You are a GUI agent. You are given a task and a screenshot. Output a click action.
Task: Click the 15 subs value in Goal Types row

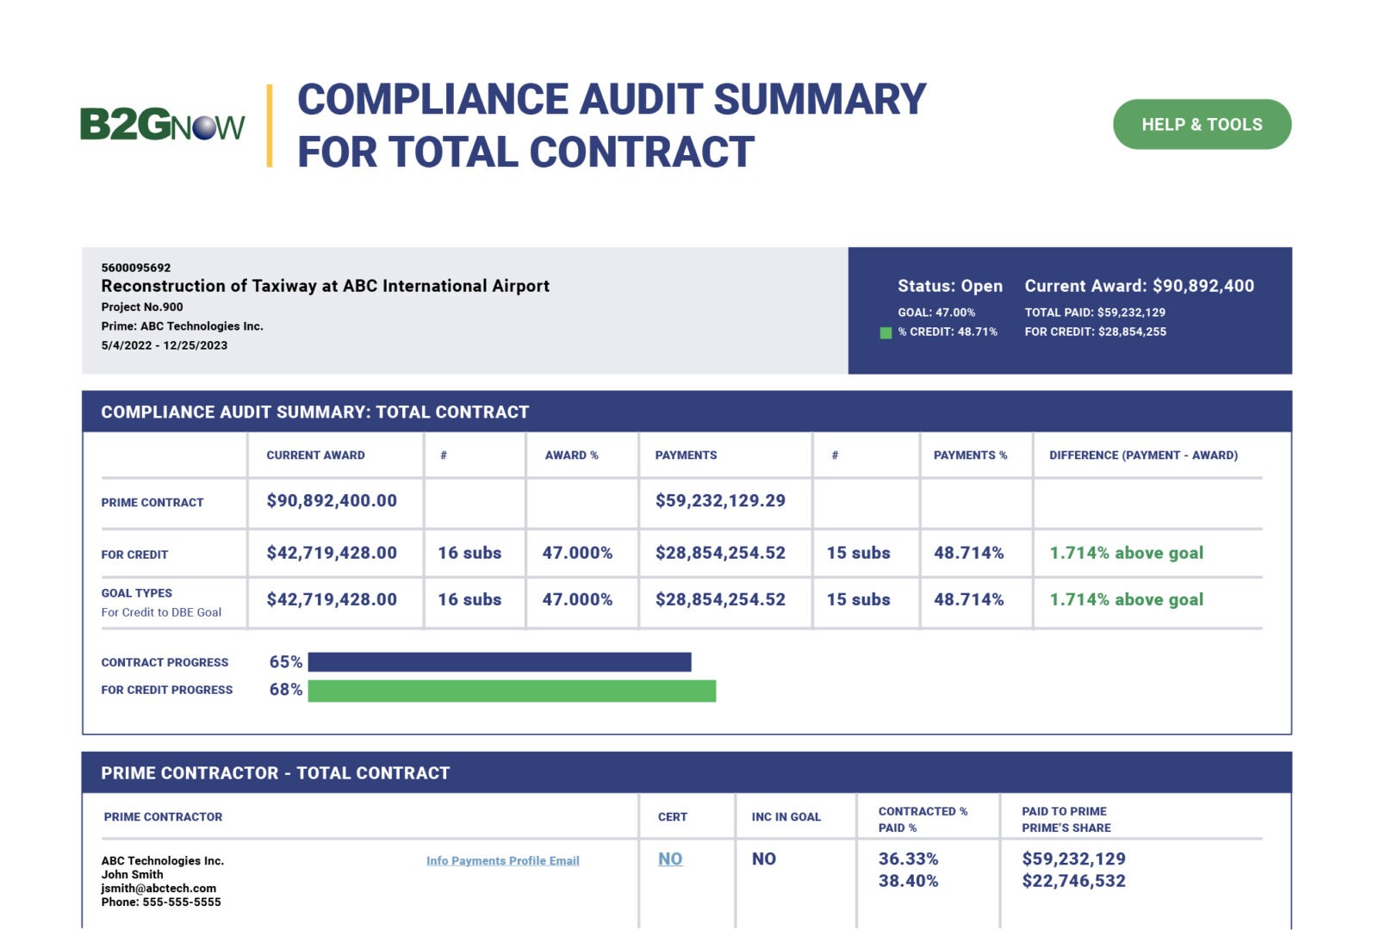(858, 599)
